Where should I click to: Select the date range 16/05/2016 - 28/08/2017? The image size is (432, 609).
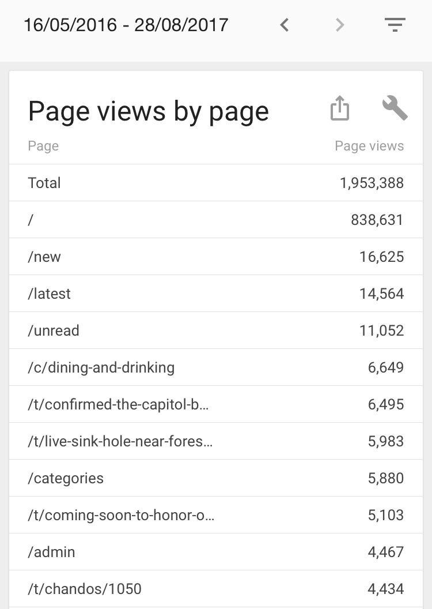(126, 25)
